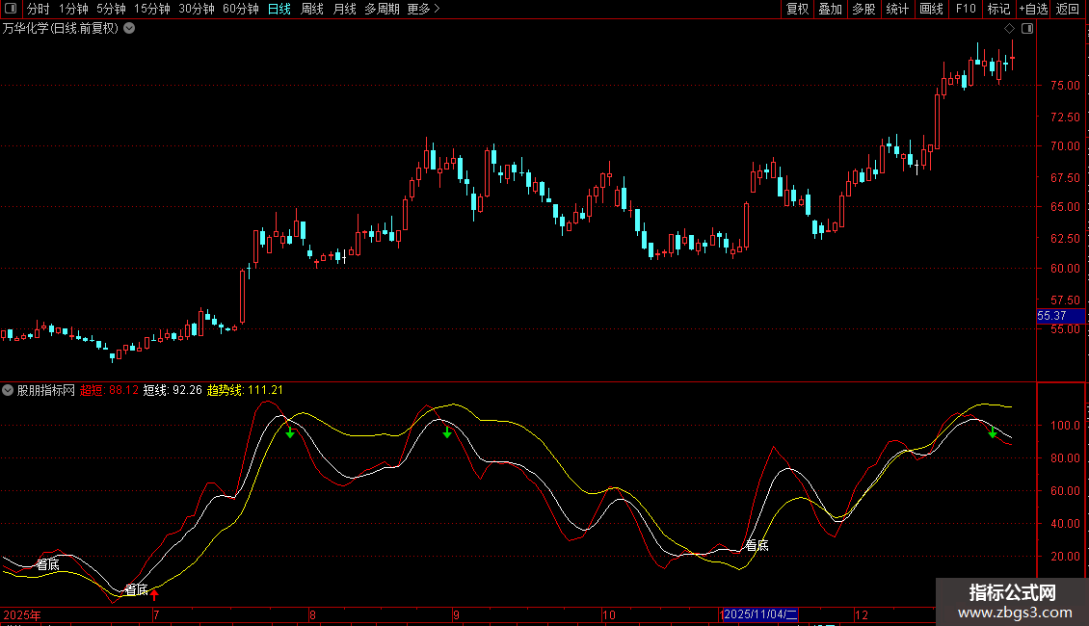Expand the 万华化学 chart title dropdown
Screen dimensions: 1089x626
(129, 29)
